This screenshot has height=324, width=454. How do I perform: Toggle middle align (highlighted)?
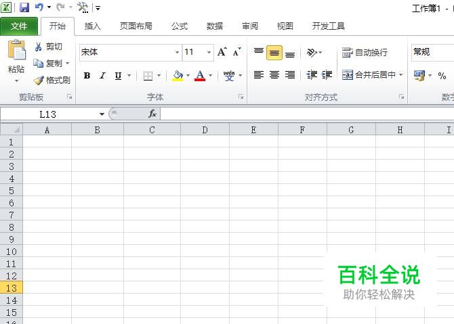tap(274, 53)
